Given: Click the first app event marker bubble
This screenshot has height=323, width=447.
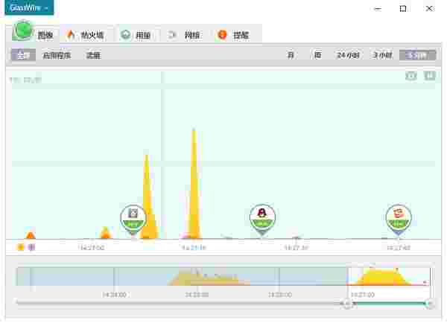Looking at the screenshot, I should click(x=133, y=219).
